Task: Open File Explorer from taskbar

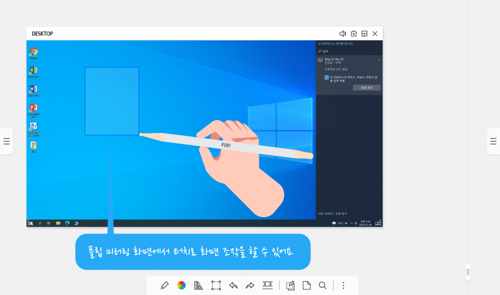Action: point(58,224)
